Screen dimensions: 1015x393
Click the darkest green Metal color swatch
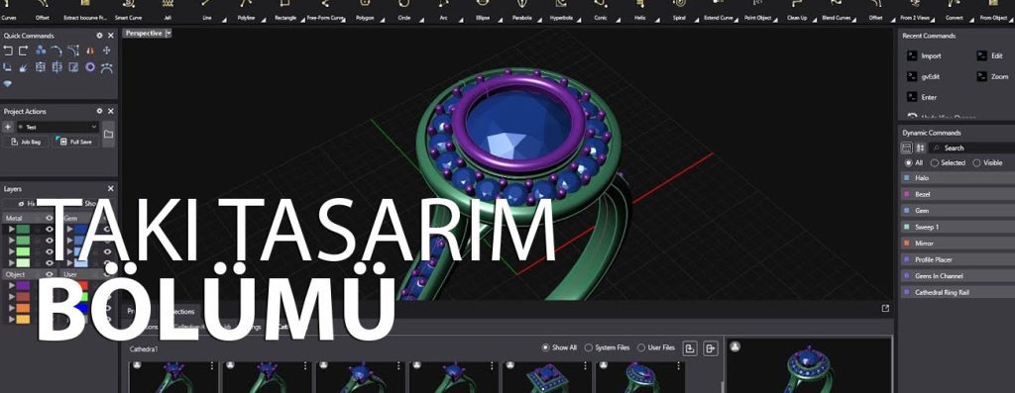[23, 230]
